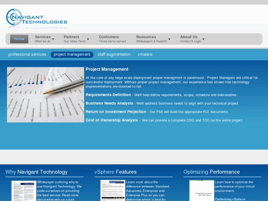
Task: Click the Optimizing Performance heading
Action: click(x=212, y=172)
